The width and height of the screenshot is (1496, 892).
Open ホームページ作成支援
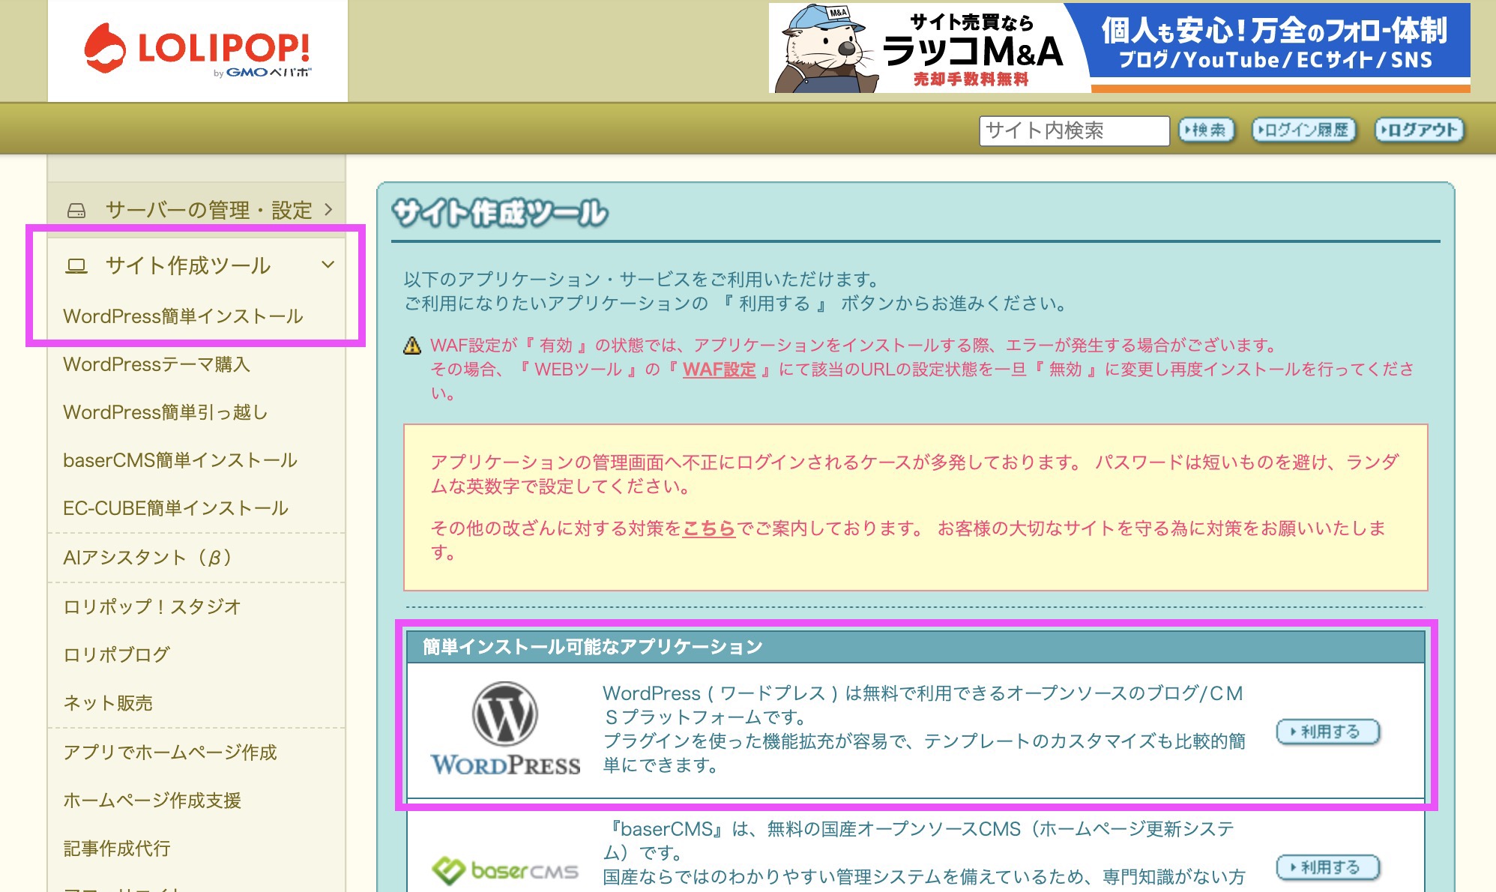click(x=152, y=801)
